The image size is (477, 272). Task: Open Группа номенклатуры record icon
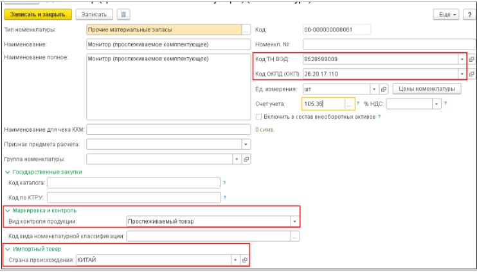(246, 158)
